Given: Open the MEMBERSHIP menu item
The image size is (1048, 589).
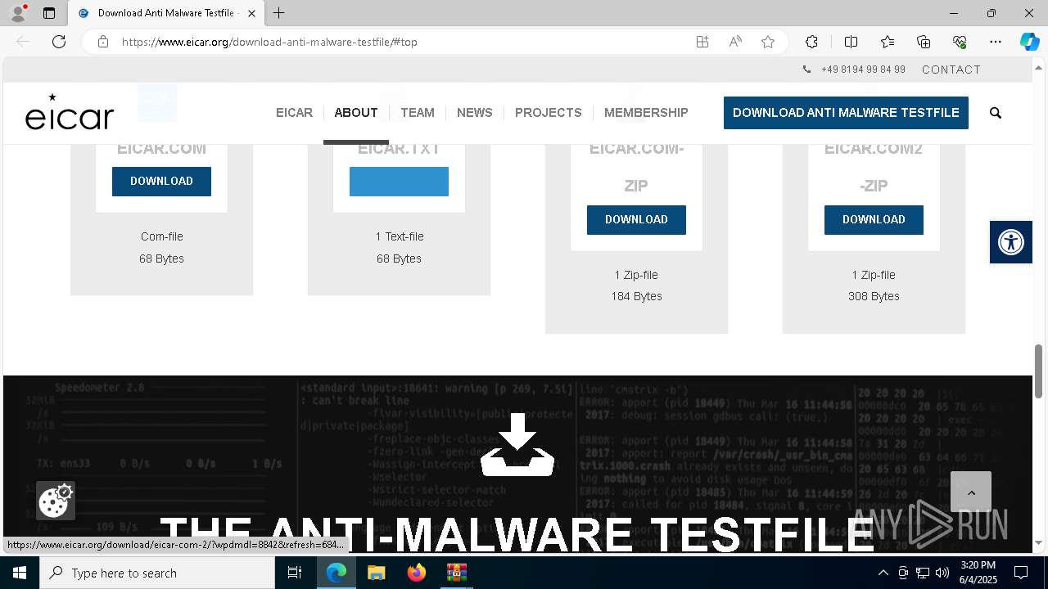Looking at the screenshot, I should (x=646, y=113).
